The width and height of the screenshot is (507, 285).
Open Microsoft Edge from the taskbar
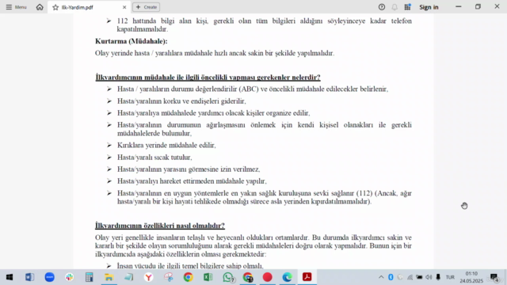(287, 277)
